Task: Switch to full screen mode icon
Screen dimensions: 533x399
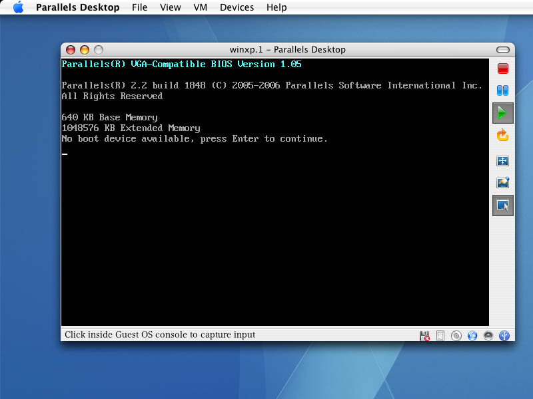Action: (503, 161)
